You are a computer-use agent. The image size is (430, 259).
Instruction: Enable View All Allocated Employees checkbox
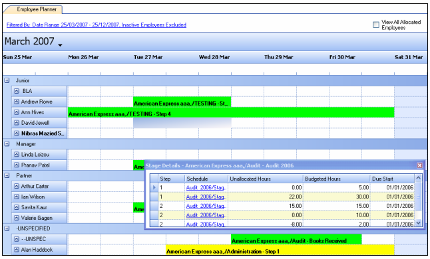point(376,25)
